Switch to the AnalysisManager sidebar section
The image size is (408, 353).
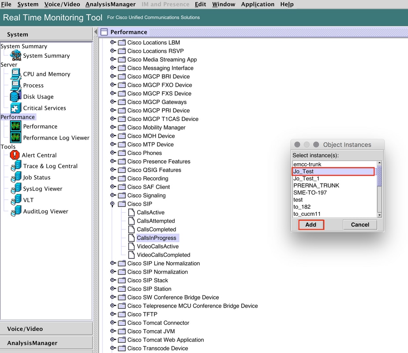pos(46,343)
